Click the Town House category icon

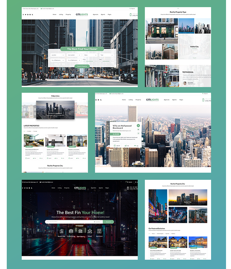tap(81, 232)
